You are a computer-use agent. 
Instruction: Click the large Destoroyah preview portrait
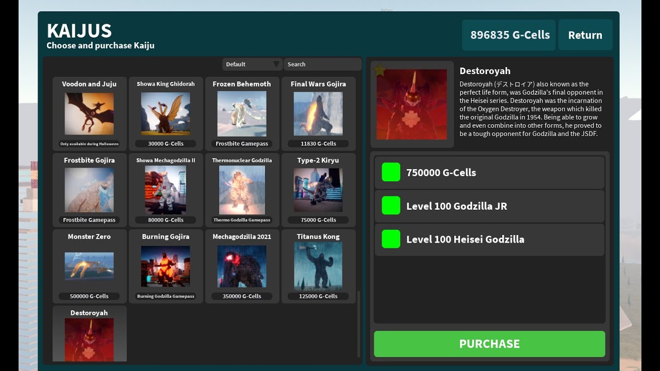411,105
